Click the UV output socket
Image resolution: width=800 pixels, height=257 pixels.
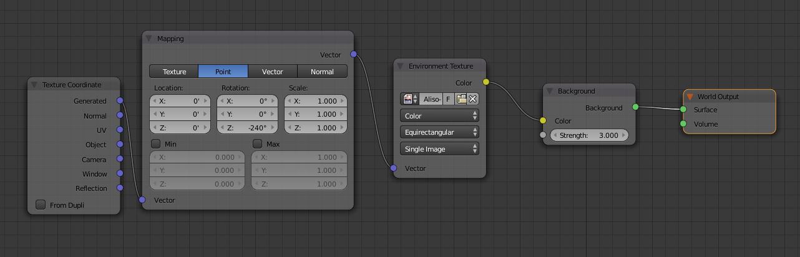tap(120, 130)
